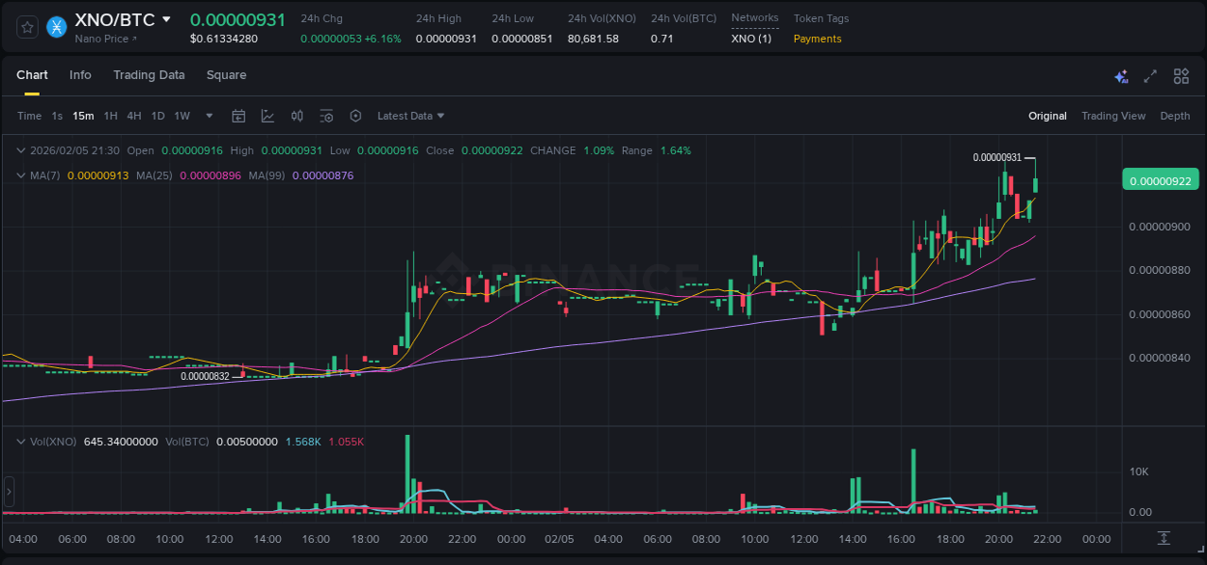Viewport: 1207px width, 565px height.
Task: Click the Payments token tag link
Action: click(x=817, y=40)
